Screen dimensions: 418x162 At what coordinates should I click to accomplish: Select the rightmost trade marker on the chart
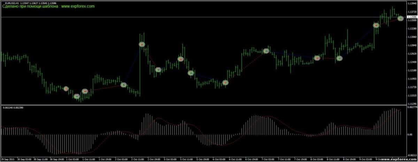point(401,18)
